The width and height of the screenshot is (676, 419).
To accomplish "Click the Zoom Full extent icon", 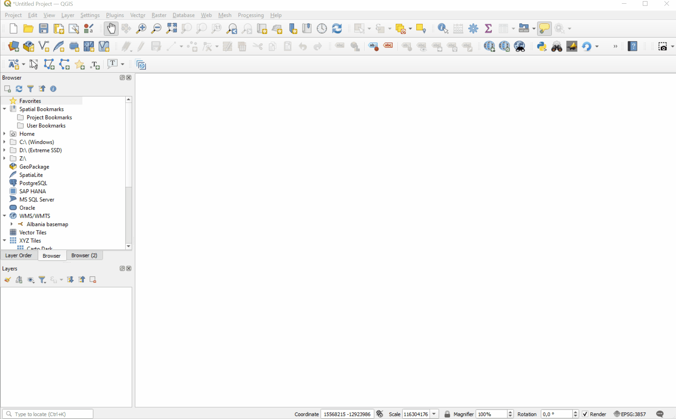I will (172, 29).
